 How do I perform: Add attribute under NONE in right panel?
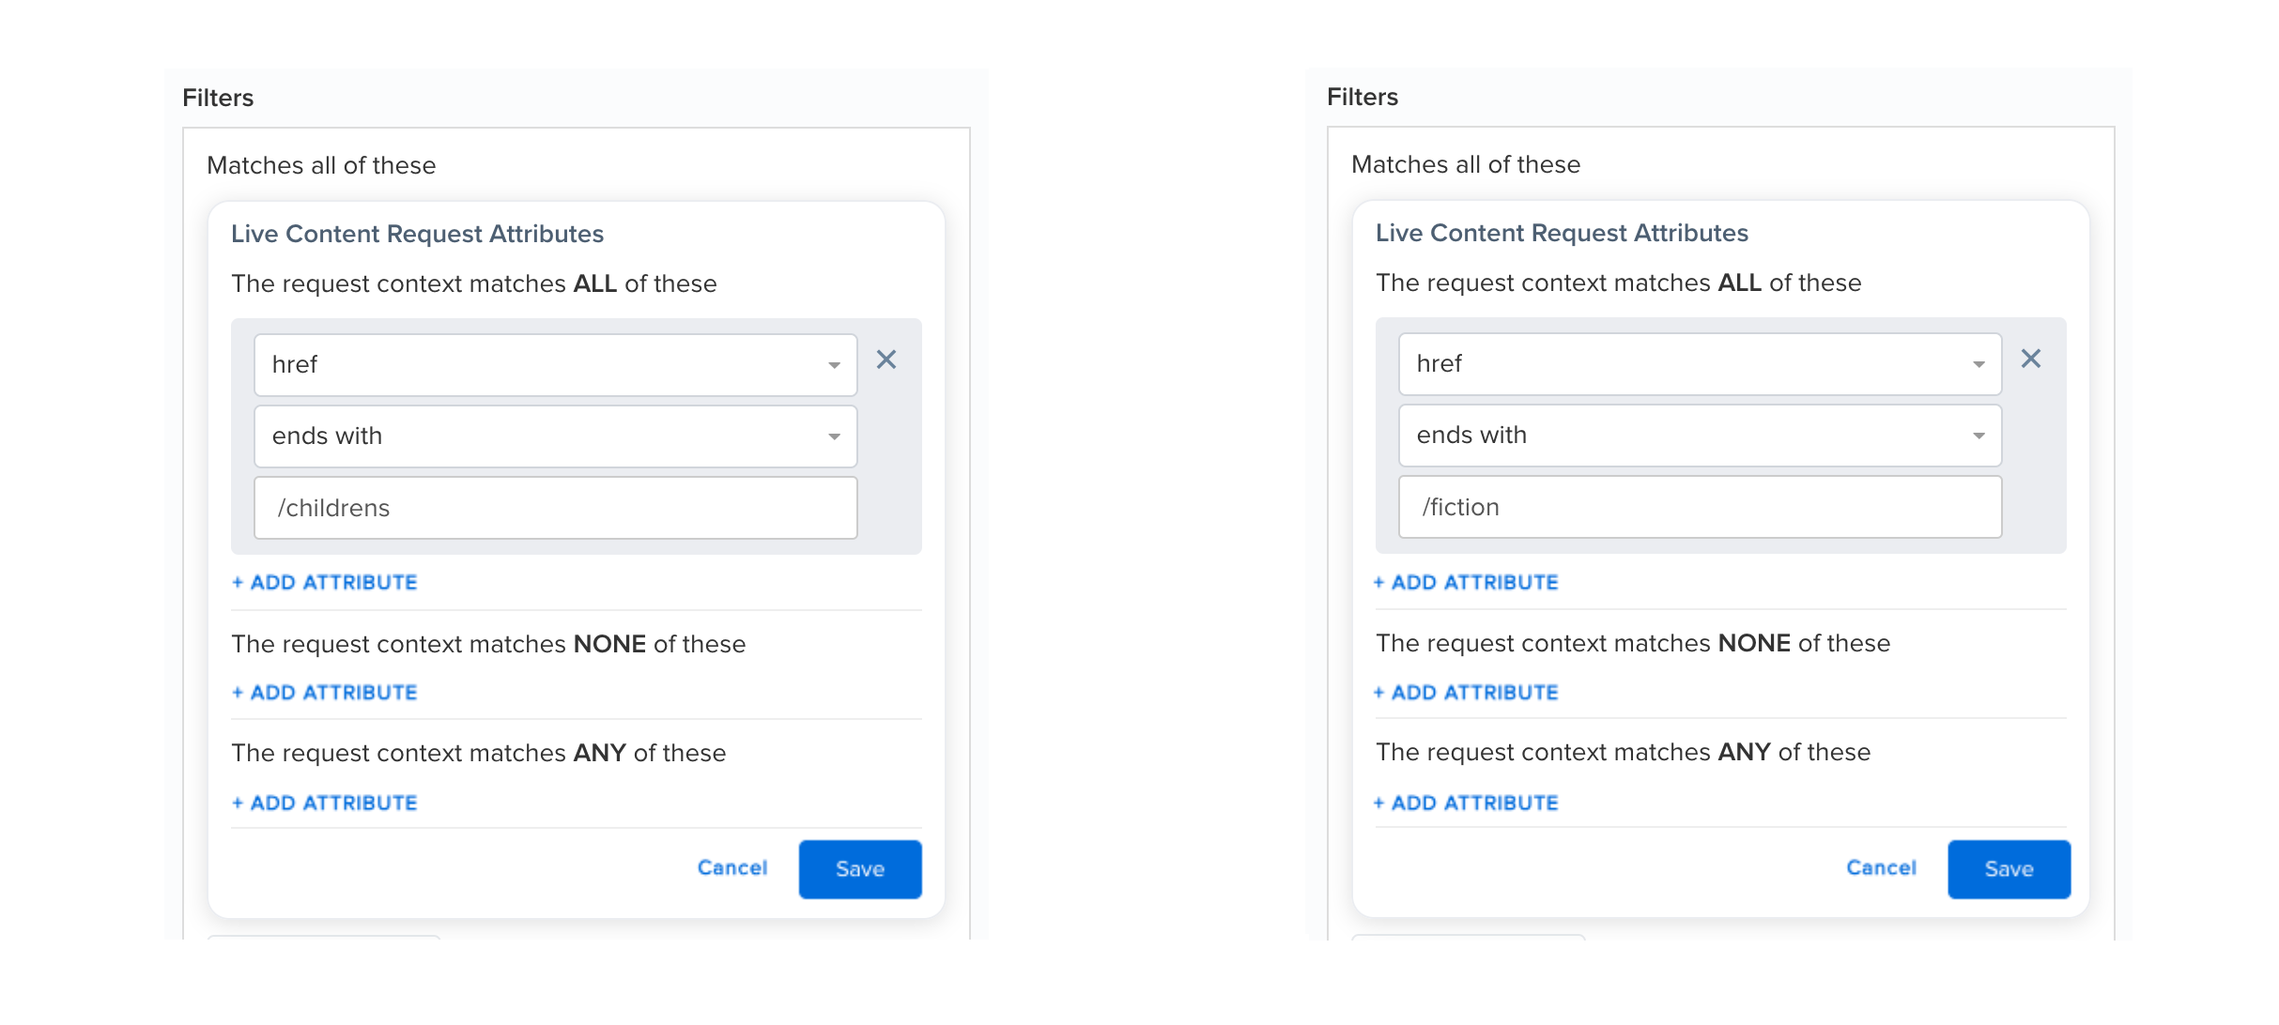[1466, 693]
